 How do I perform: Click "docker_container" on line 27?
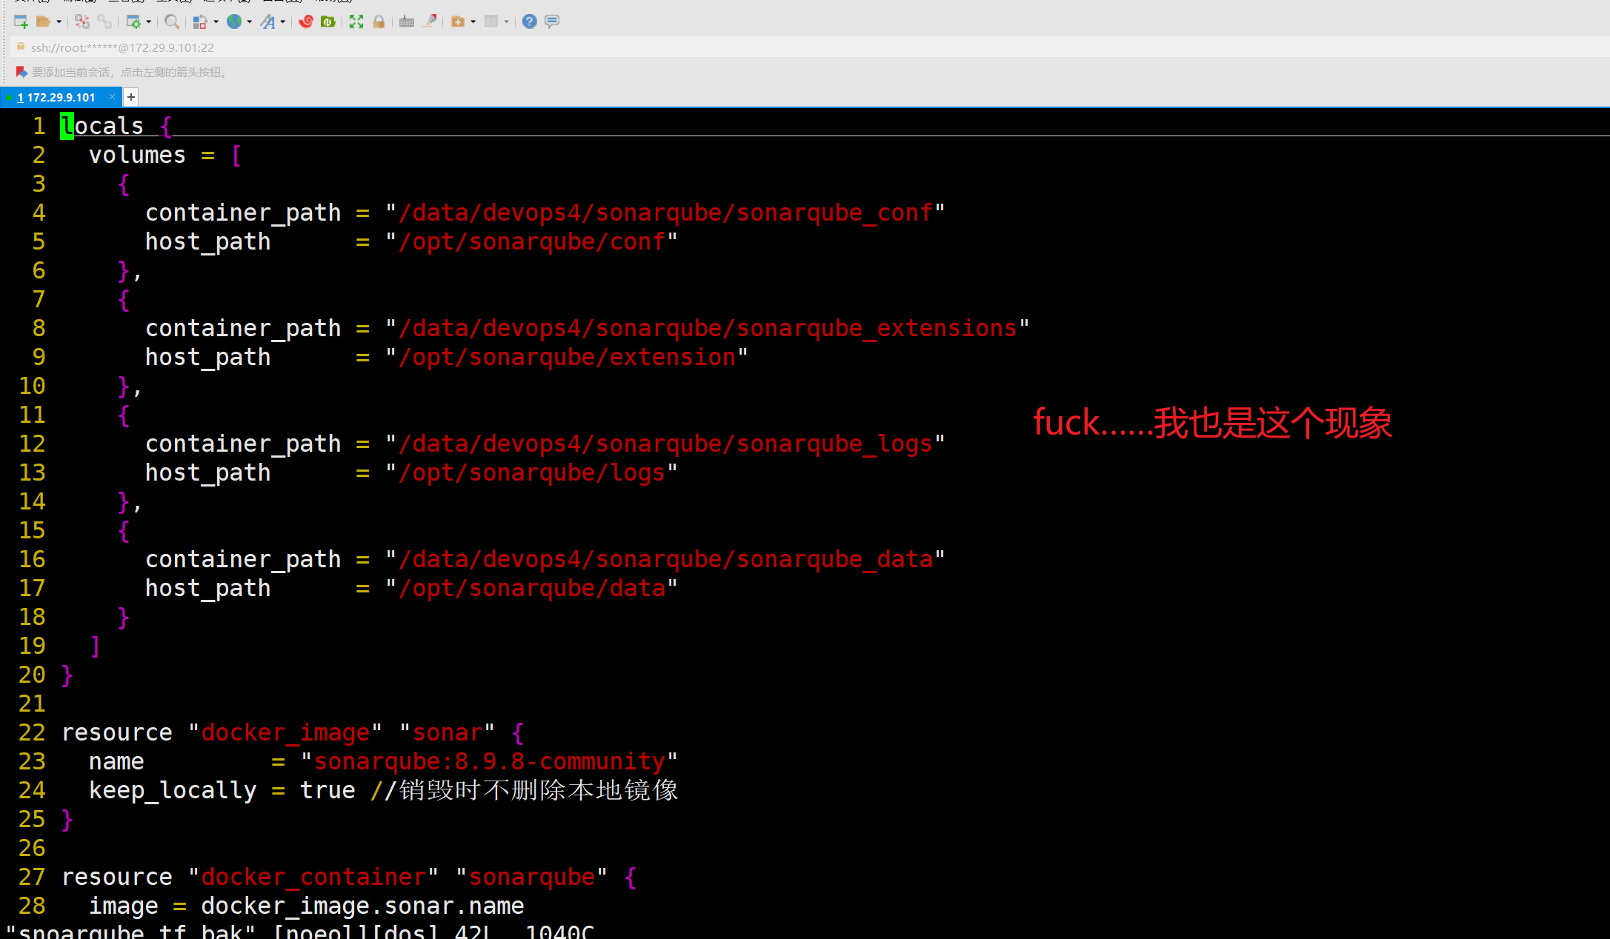click(x=313, y=877)
